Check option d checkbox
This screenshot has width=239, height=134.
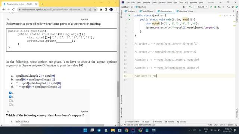coord(10,105)
